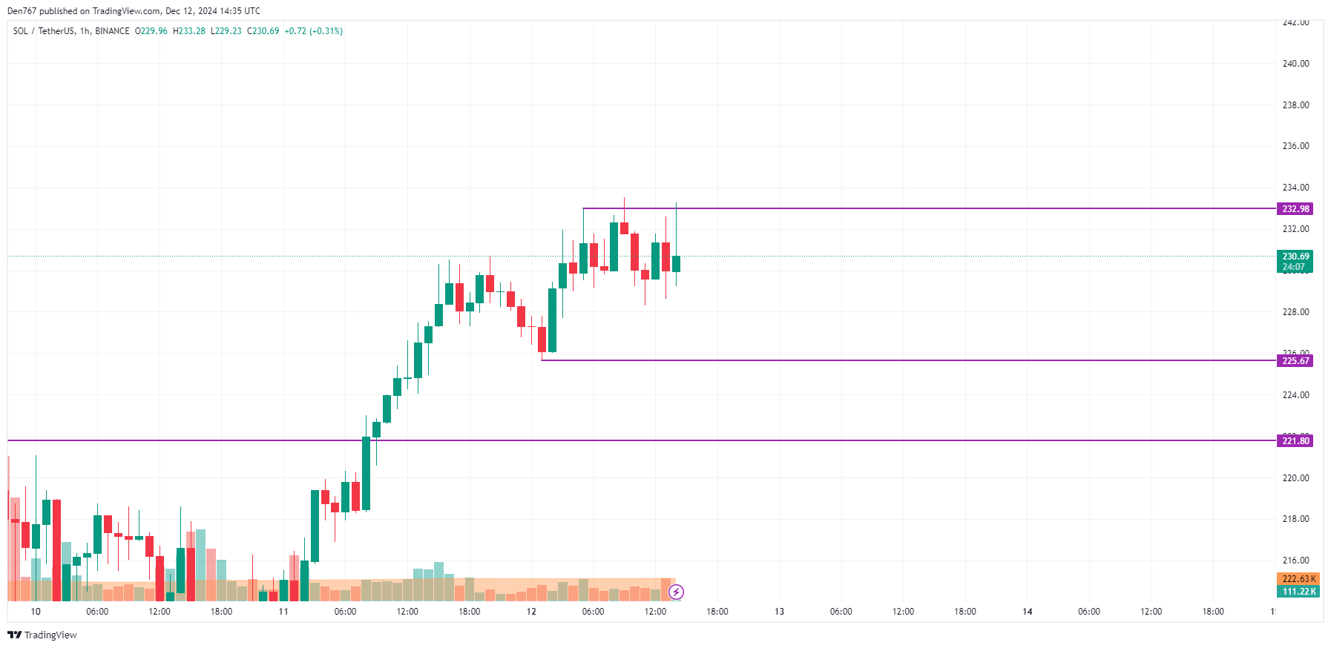The image size is (1331, 648).
Task: Click the close value C230.69 in legend
Action: (x=263, y=31)
